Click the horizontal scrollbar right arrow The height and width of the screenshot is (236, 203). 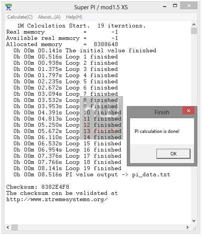187,227
